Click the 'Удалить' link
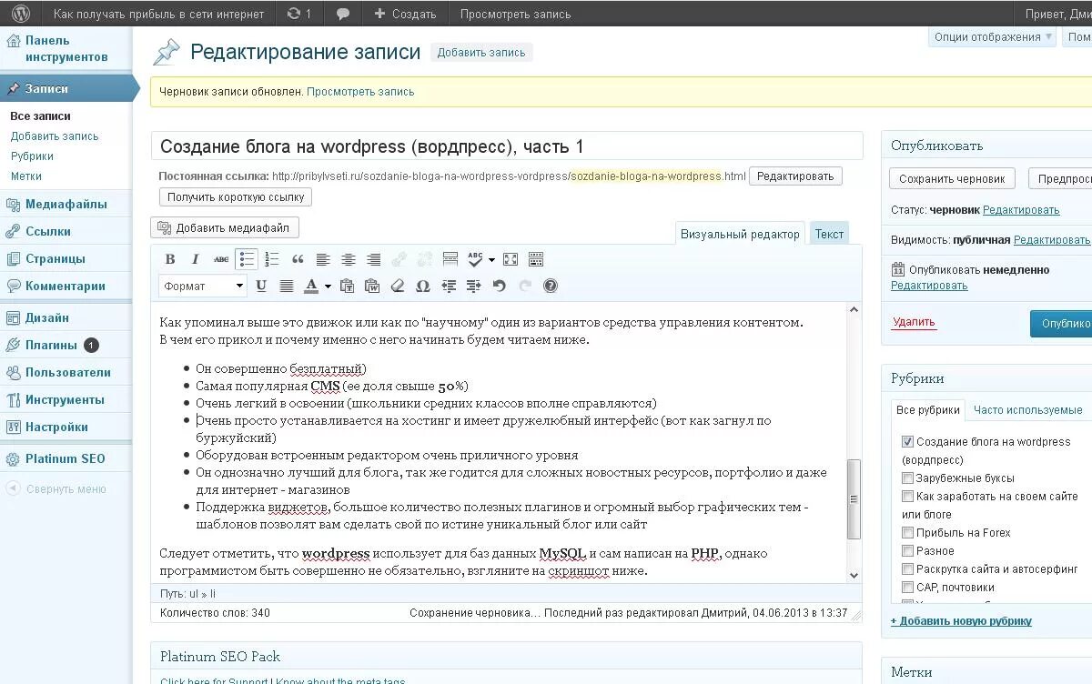The width and height of the screenshot is (1092, 684). point(914,322)
